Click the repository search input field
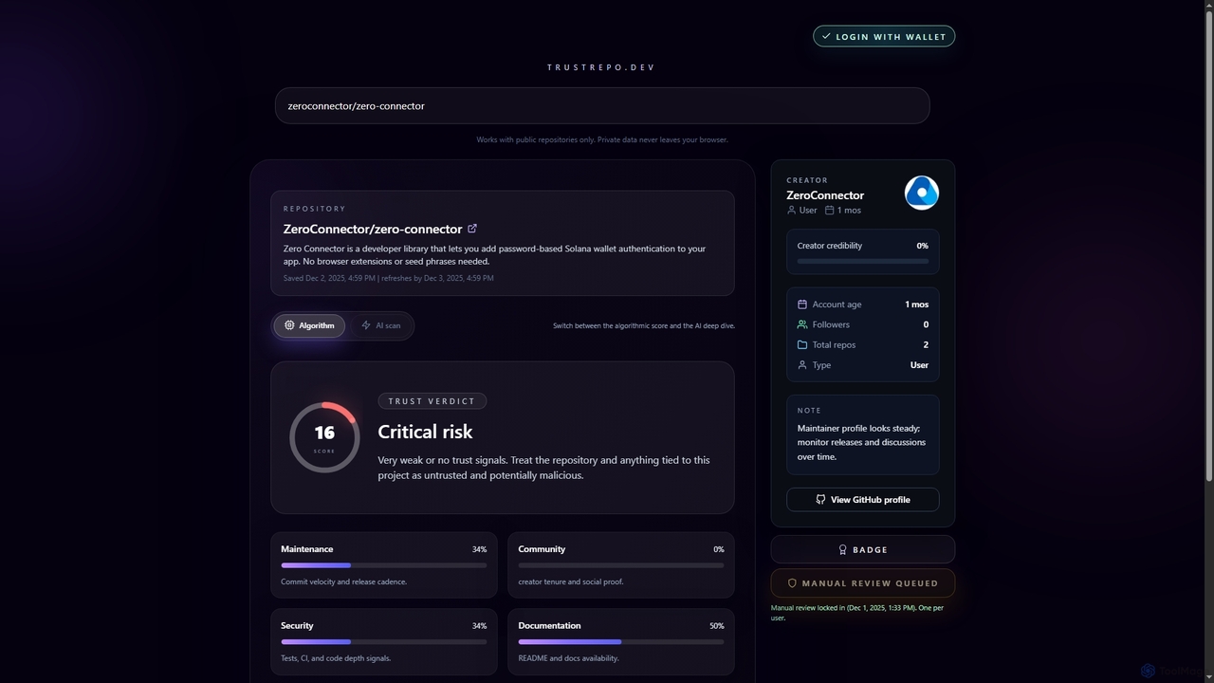 point(602,105)
